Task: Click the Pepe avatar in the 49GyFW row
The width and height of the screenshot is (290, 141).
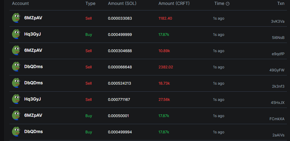Action: (x=16, y=67)
